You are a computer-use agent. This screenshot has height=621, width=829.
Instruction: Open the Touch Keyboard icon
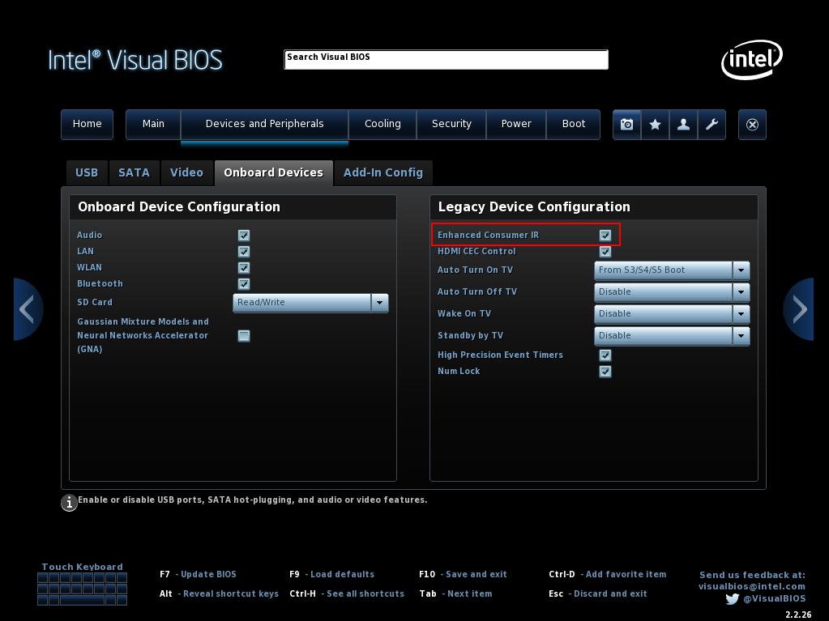point(82,589)
